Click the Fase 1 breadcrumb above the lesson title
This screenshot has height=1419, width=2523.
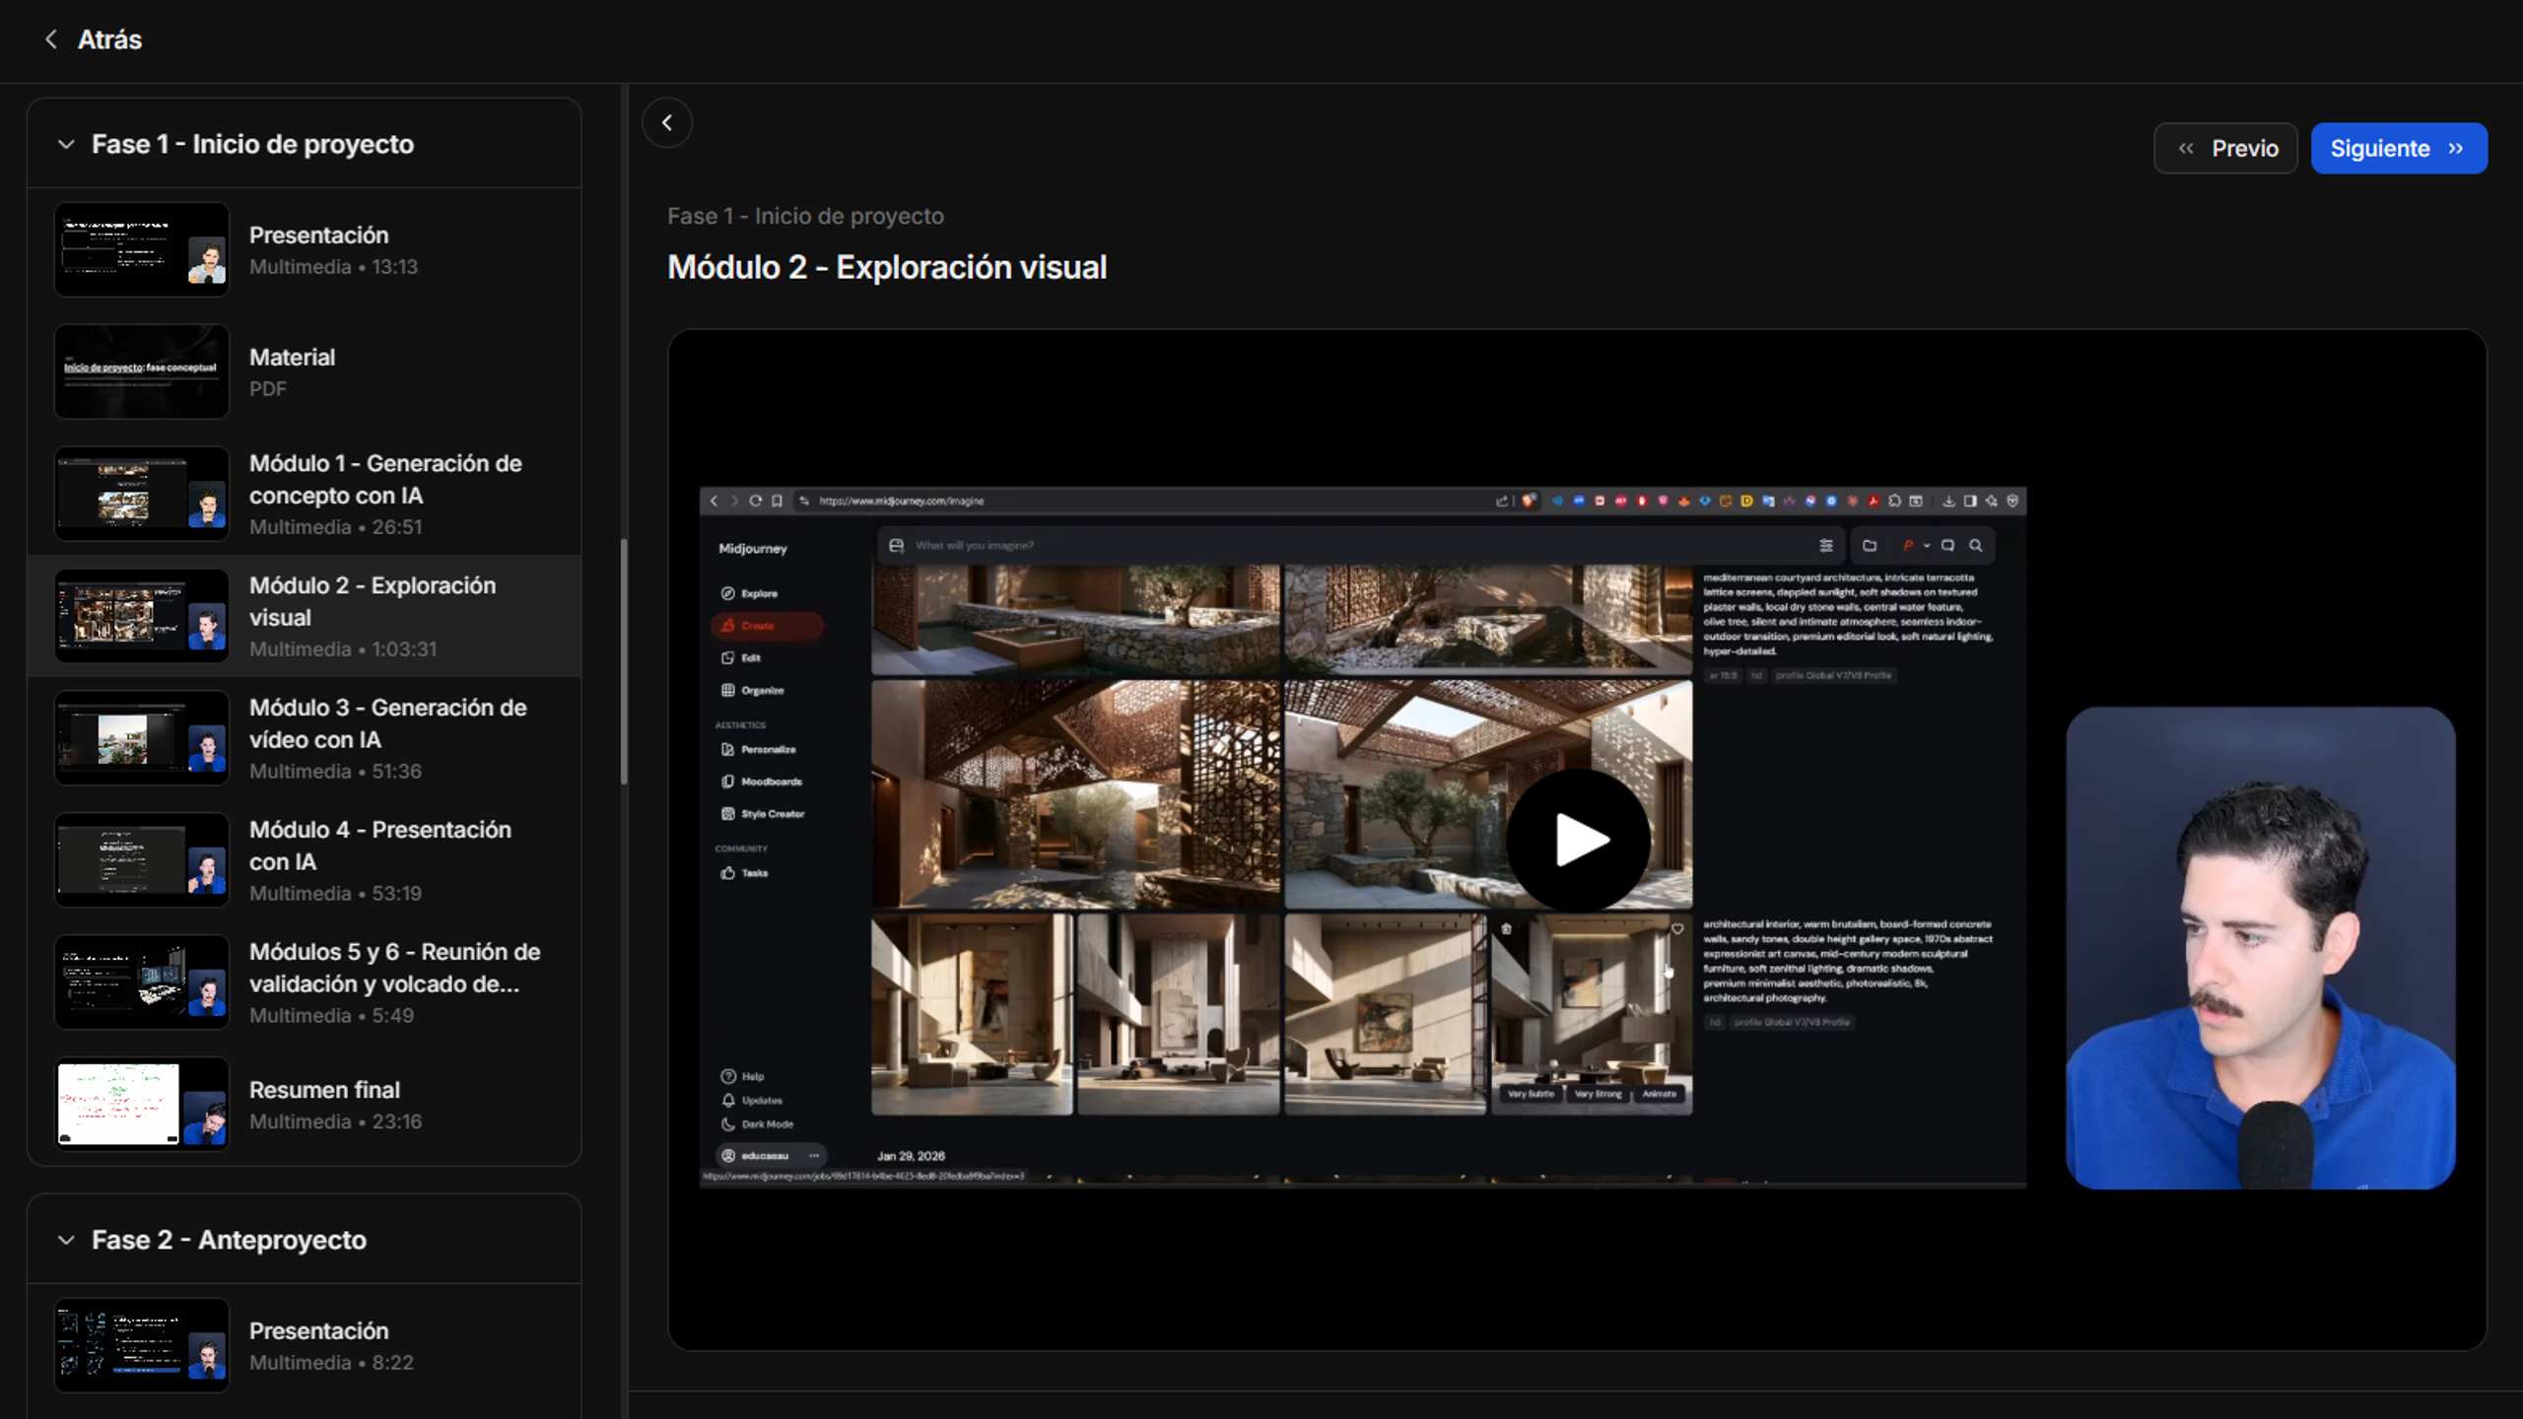[x=805, y=216]
